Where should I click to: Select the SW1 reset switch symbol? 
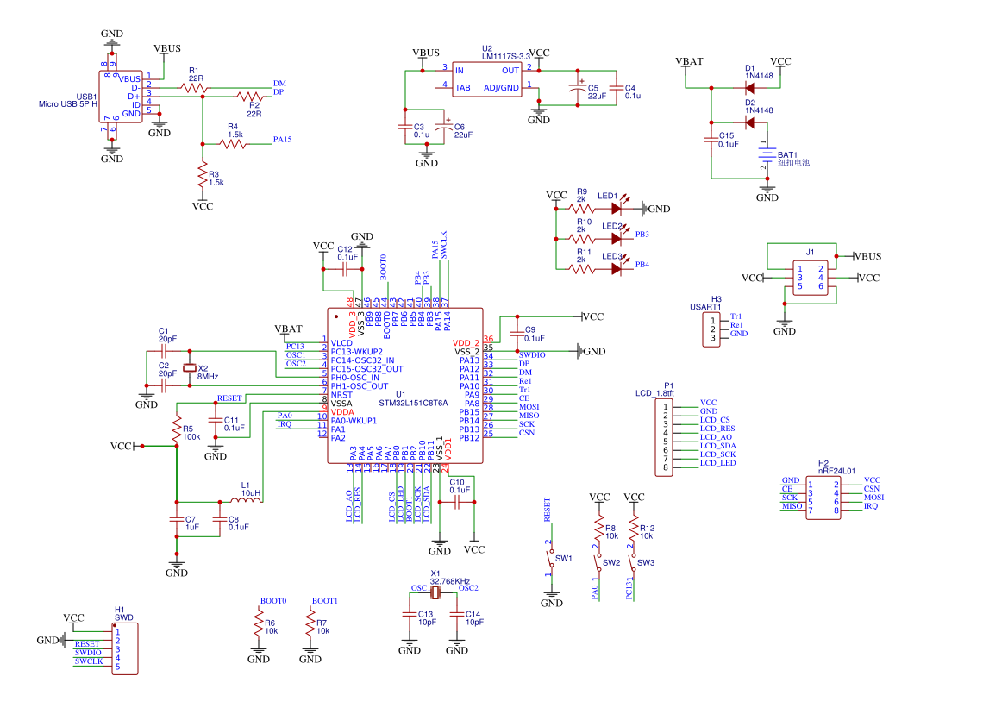(x=550, y=559)
